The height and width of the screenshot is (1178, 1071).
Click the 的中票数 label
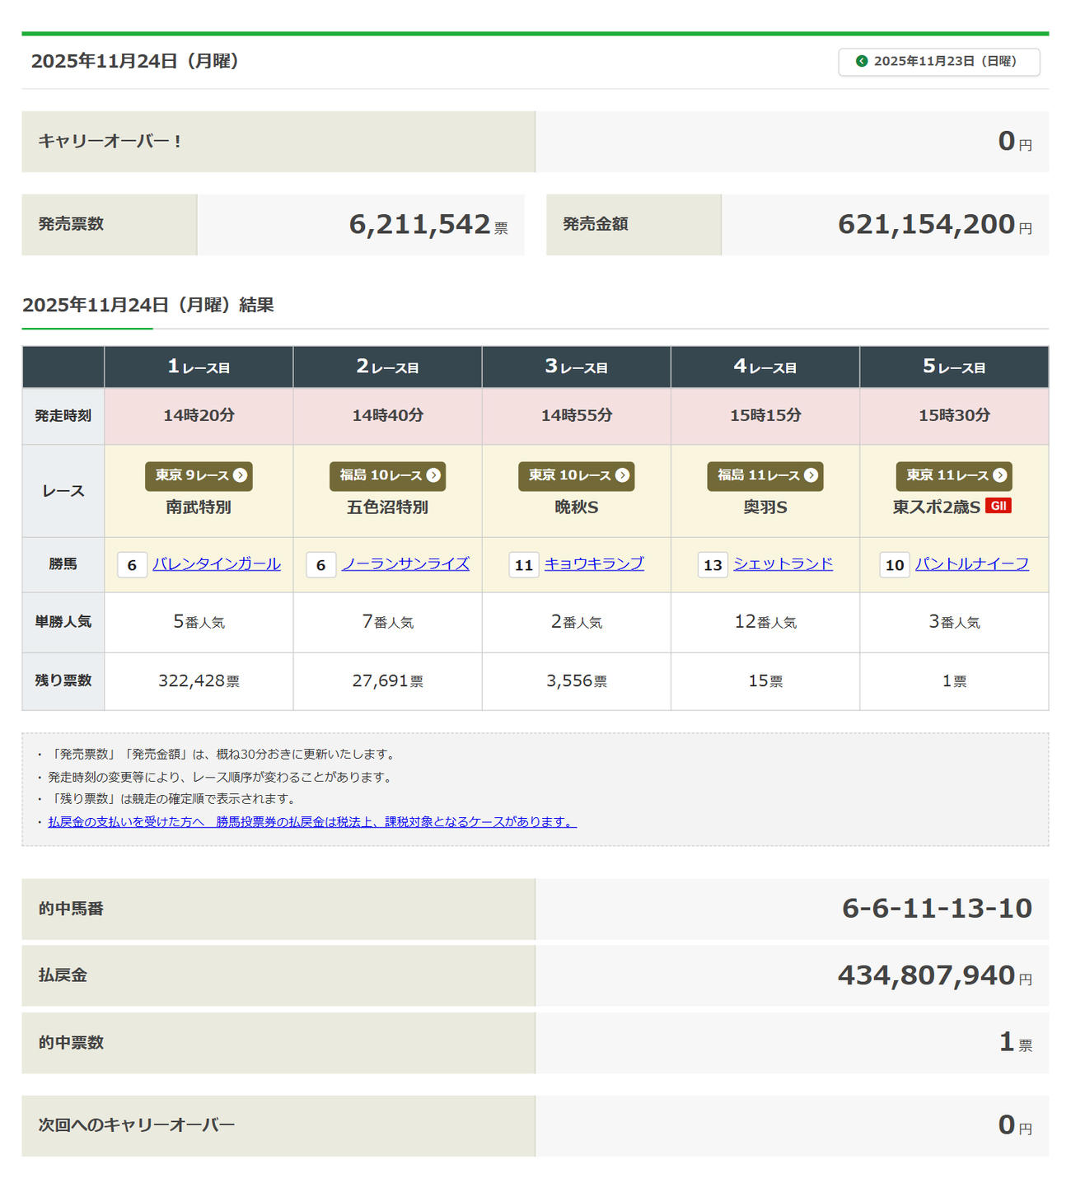[71, 1043]
